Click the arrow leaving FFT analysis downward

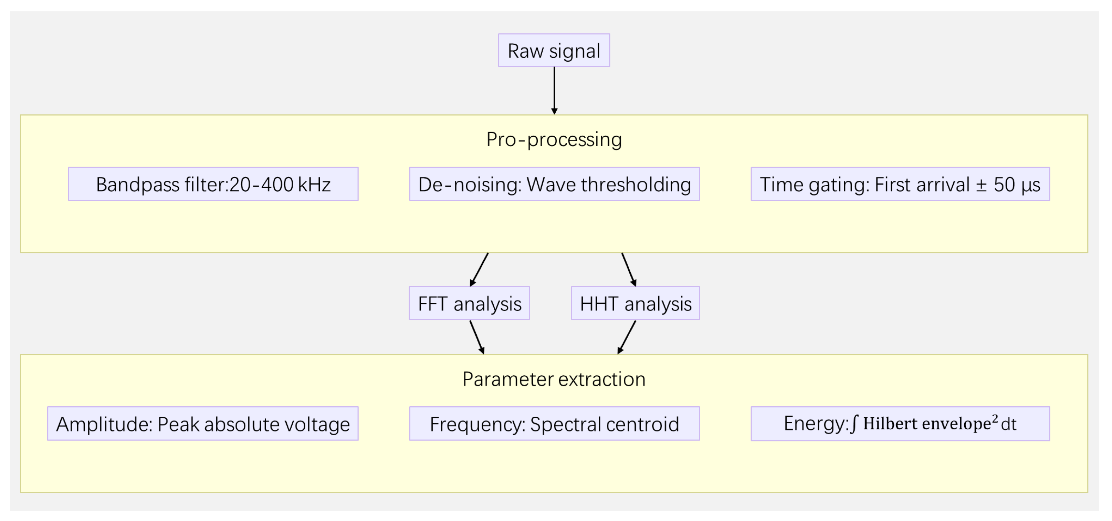point(477,337)
